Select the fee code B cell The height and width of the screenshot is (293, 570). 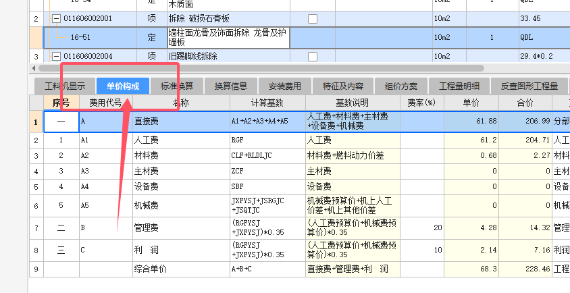(106, 228)
